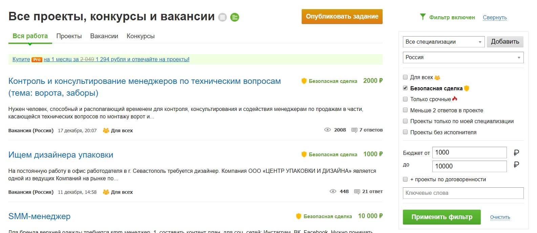Open the SMM-менеджер project
The width and height of the screenshot is (537, 233).
40,216
